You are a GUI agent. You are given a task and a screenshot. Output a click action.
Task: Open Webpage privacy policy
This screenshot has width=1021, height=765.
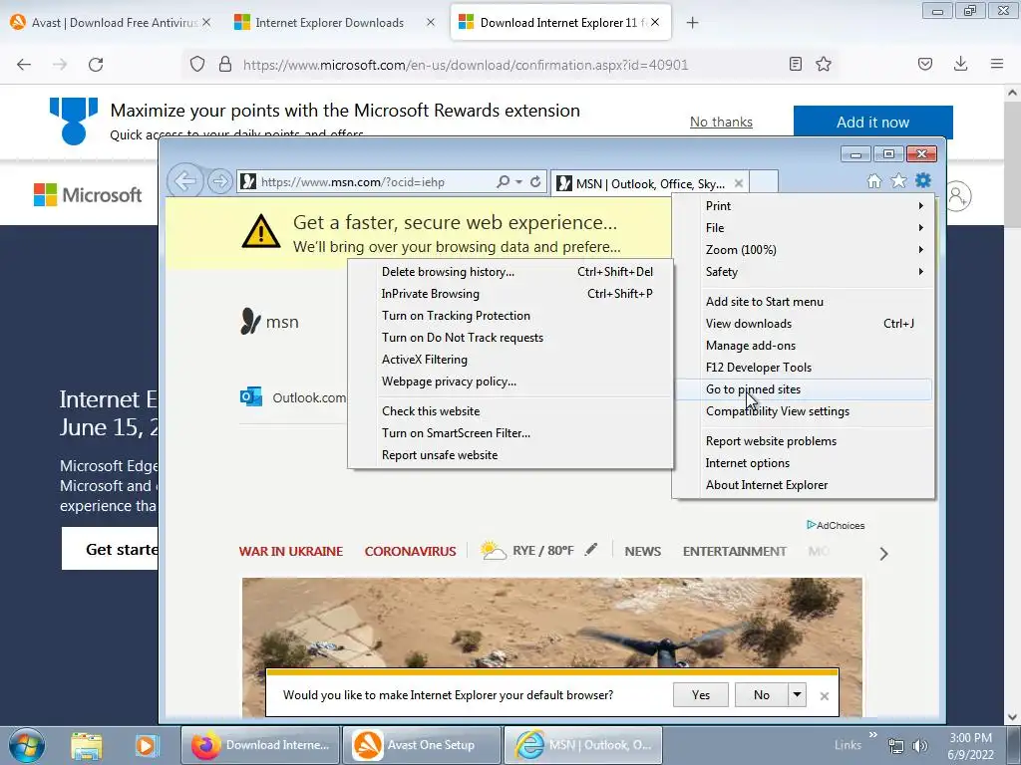(510, 382)
